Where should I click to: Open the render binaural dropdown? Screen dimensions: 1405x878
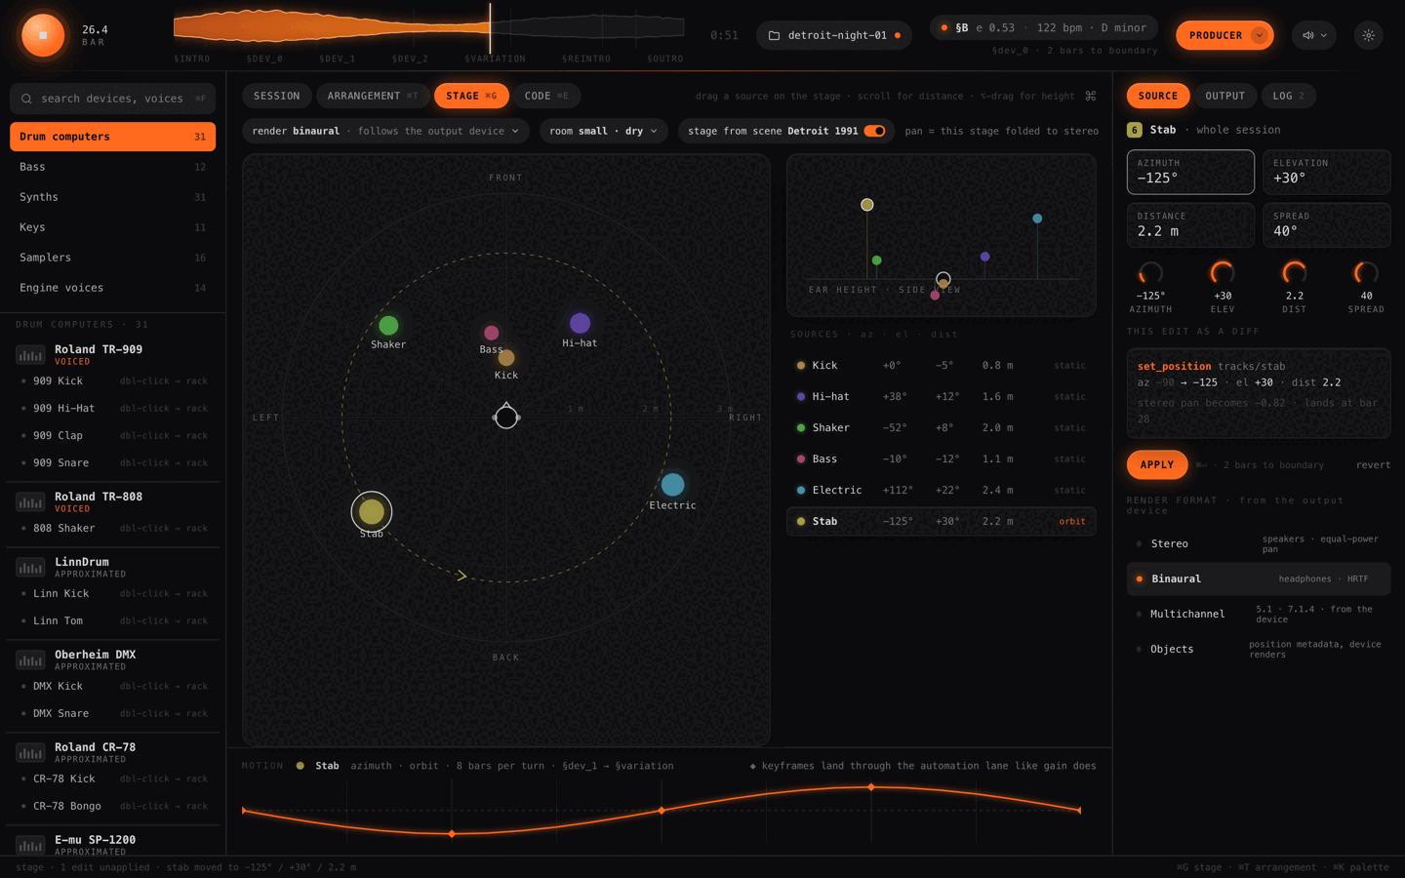coord(385,131)
